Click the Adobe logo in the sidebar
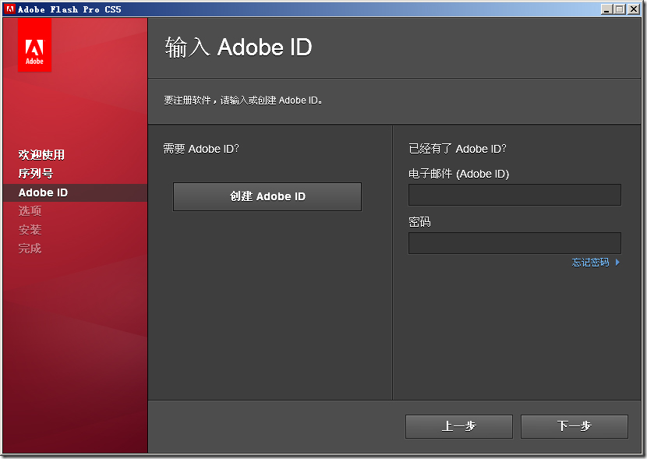The height and width of the screenshot is (459, 647). point(34,45)
